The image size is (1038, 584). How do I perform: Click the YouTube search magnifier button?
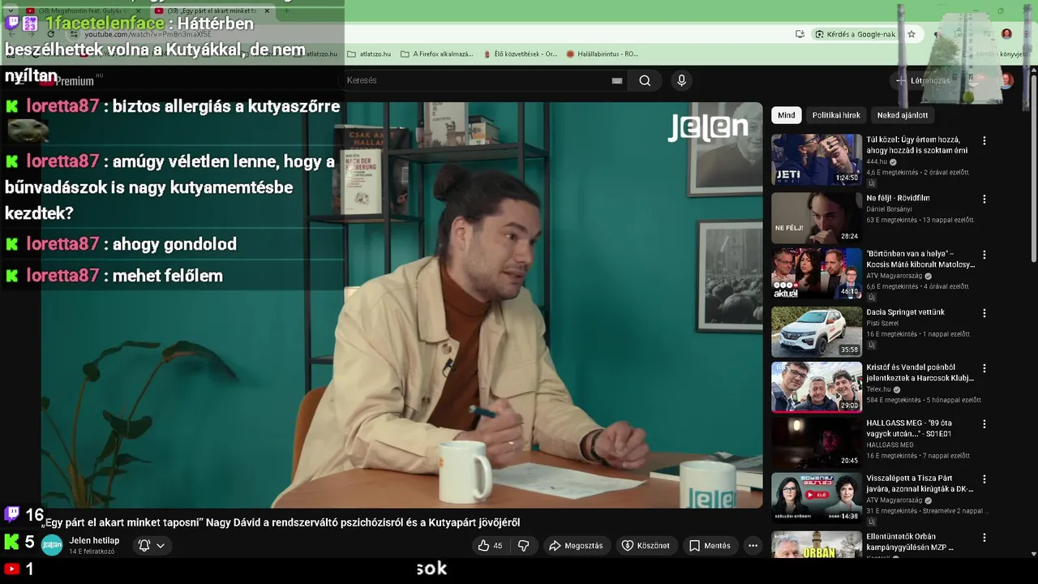[645, 80]
